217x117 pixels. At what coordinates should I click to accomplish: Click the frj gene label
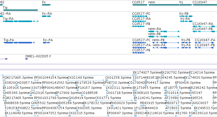[181, 2]
